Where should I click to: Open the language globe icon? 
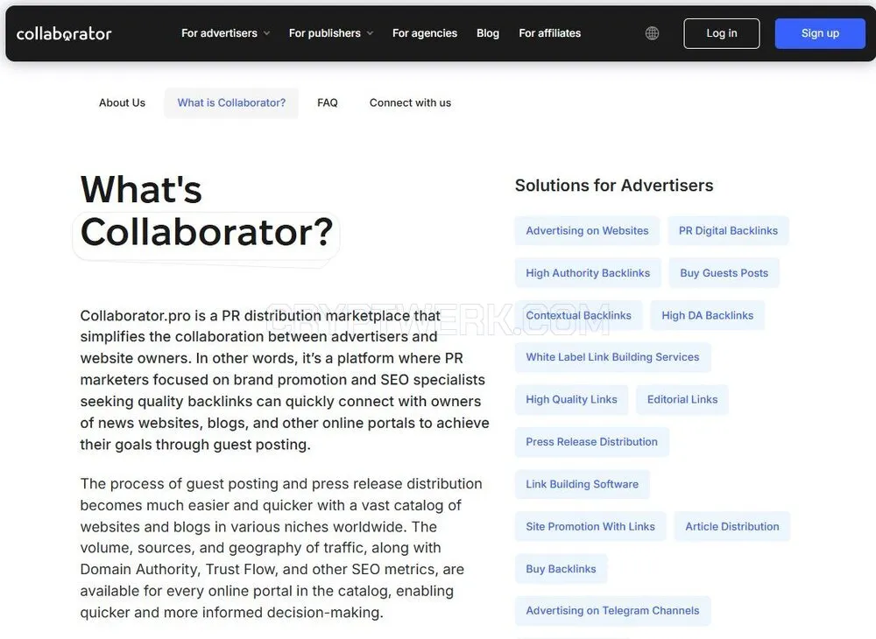(652, 33)
